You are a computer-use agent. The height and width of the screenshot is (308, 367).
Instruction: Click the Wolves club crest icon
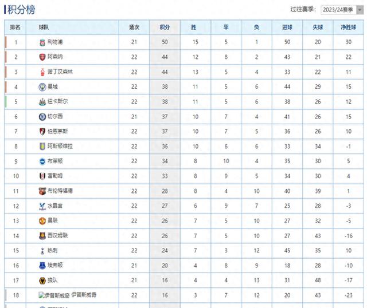42,281
